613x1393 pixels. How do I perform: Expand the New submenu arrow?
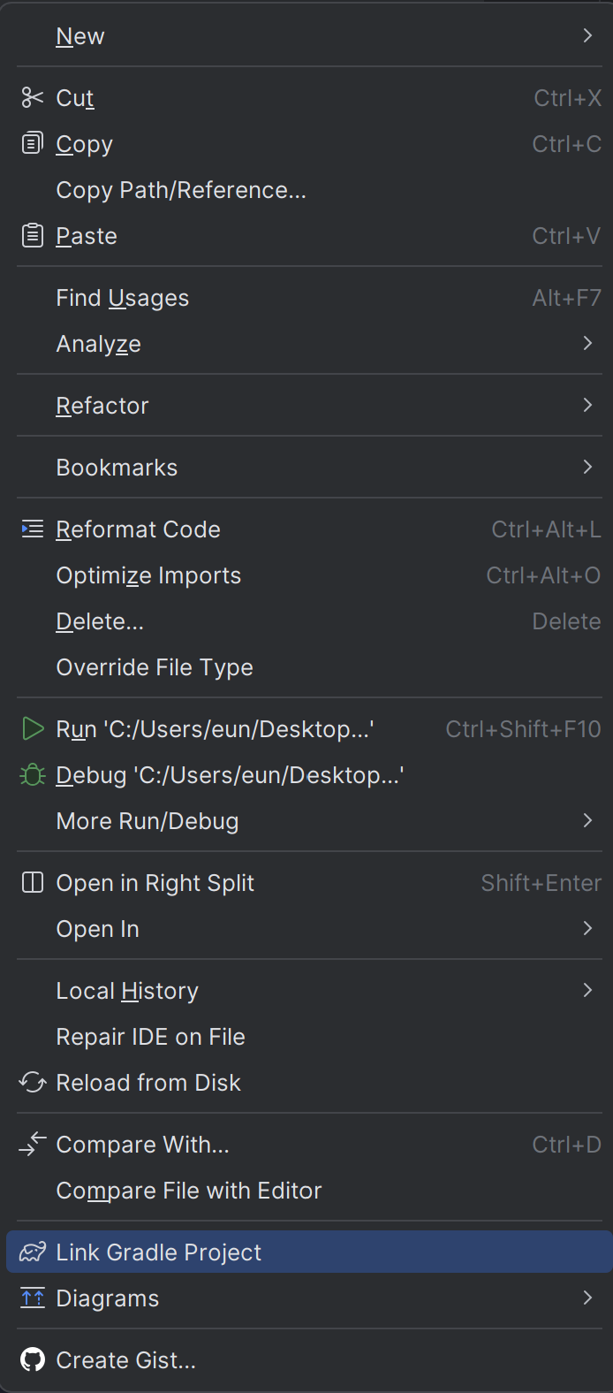[x=587, y=36]
